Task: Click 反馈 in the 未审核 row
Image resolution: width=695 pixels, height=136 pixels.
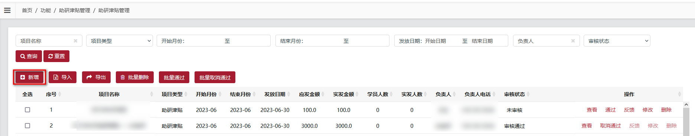Action: (x=629, y=110)
